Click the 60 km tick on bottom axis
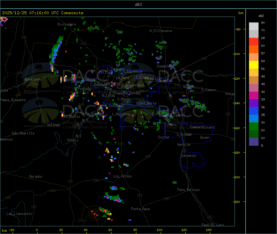The width and height of the screenshot is (277, 234). tap(110, 230)
